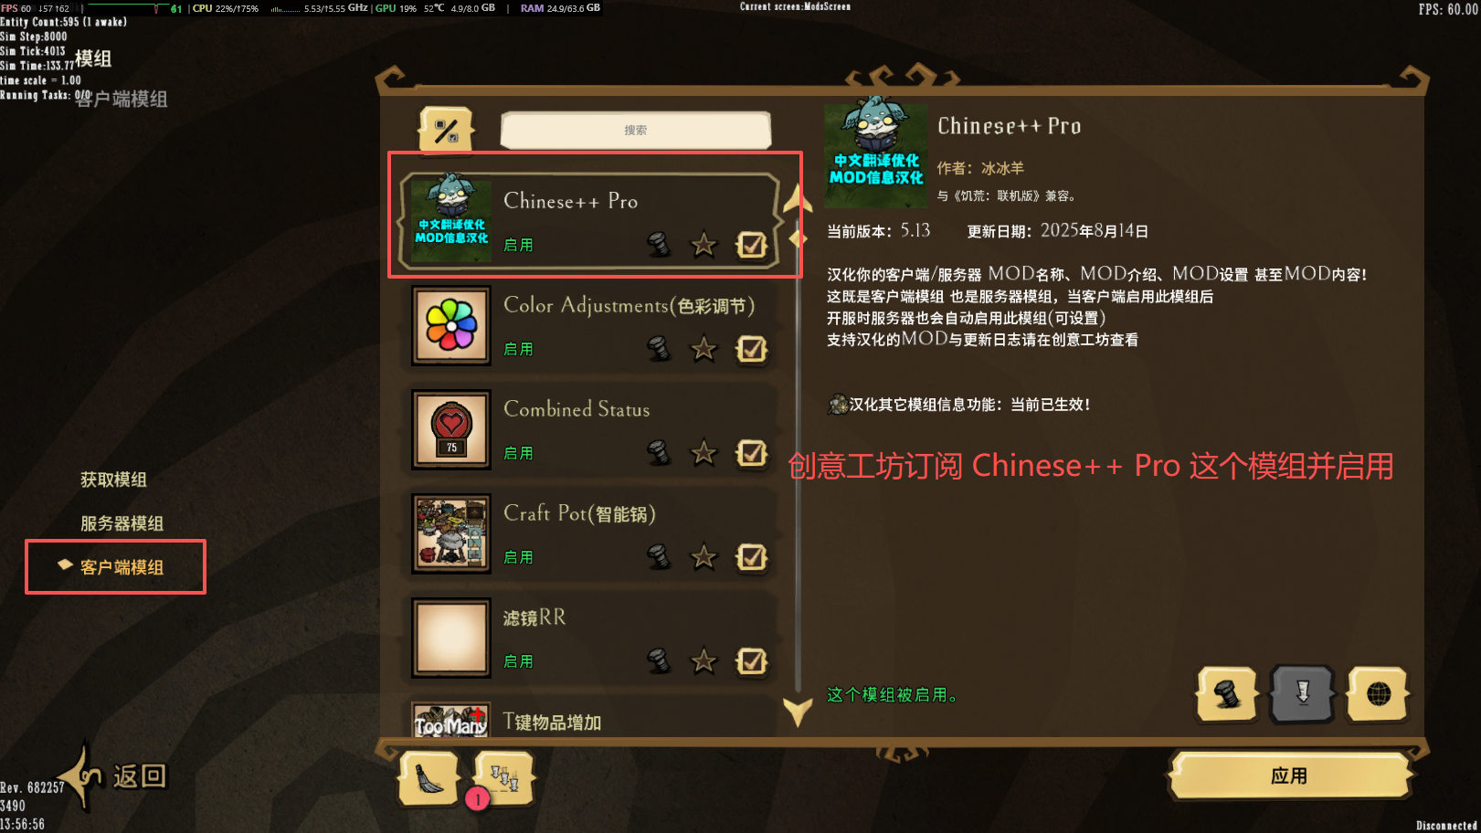
Task: Click the filter icon beside the search box
Action: 446,131
